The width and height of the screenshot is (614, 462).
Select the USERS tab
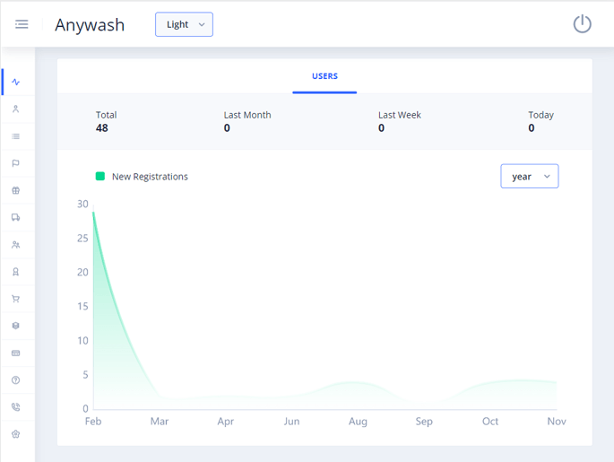324,76
